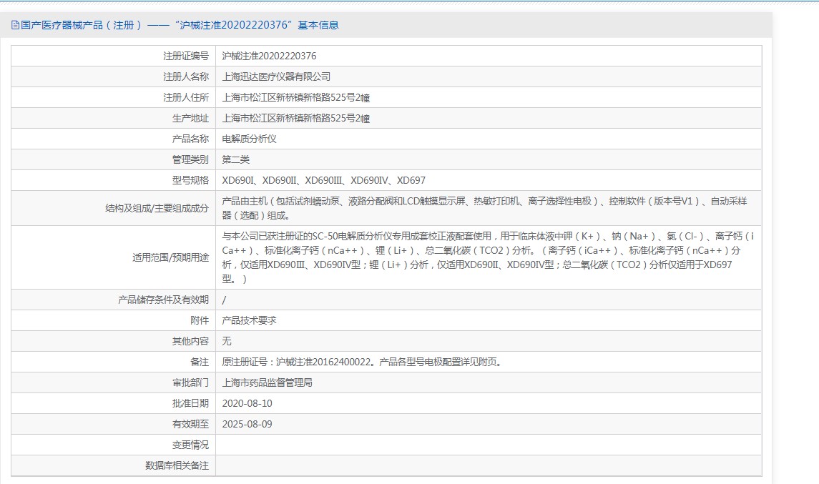The width and height of the screenshot is (819, 484).
Task: Select the 数据库相关备注 label
Action: point(177,465)
